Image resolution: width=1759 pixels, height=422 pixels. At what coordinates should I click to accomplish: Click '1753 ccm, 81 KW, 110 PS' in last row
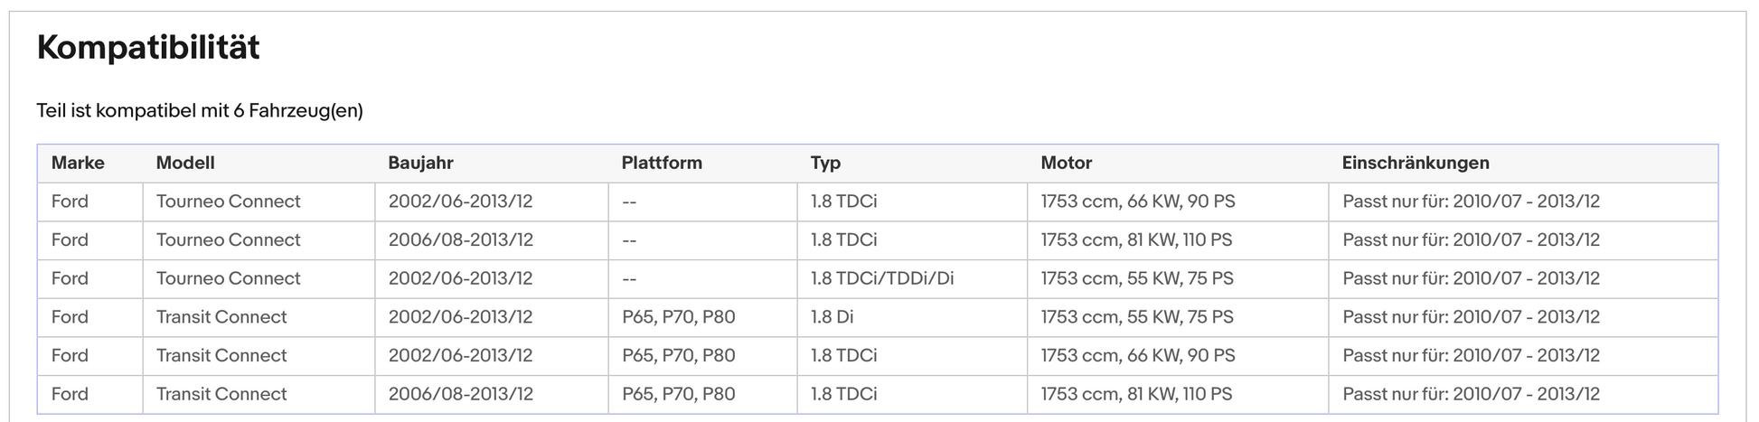coord(1136,394)
